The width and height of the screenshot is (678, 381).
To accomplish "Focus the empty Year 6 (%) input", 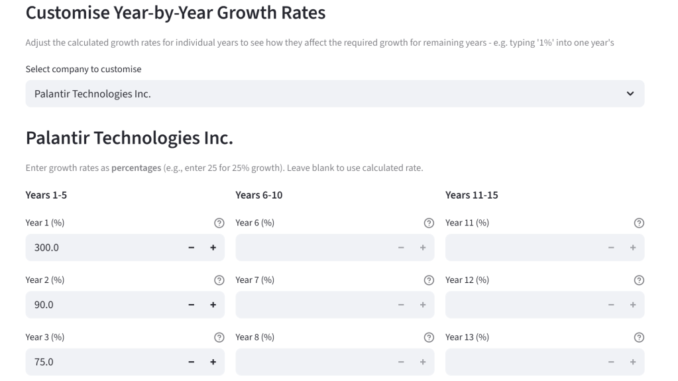I will [x=311, y=248].
